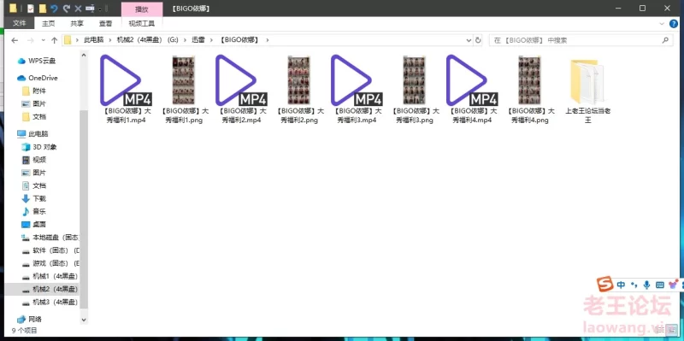This screenshot has height=341, width=684.
Task: Go up one folder level with up arrow
Action: tap(54, 40)
